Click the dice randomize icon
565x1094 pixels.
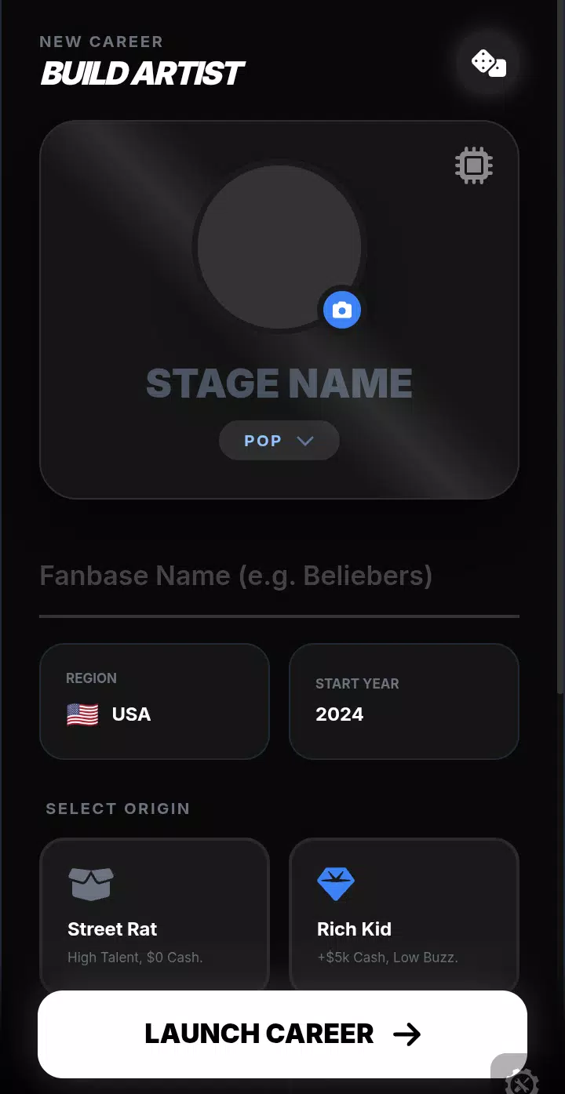pyautogui.click(x=488, y=63)
